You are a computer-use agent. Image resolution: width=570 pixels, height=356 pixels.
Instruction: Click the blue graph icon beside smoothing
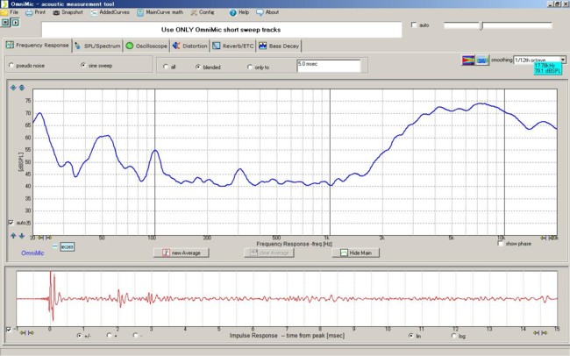pos(482,60)
